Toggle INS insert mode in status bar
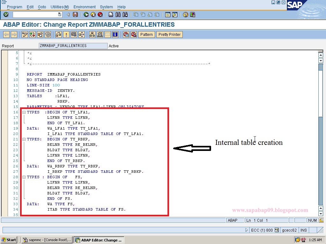This screenshot has width=326, height=244. pos(303,230)
